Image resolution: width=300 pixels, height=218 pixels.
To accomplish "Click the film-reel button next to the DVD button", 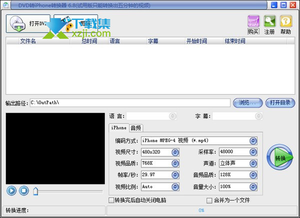I will [76, 23].
